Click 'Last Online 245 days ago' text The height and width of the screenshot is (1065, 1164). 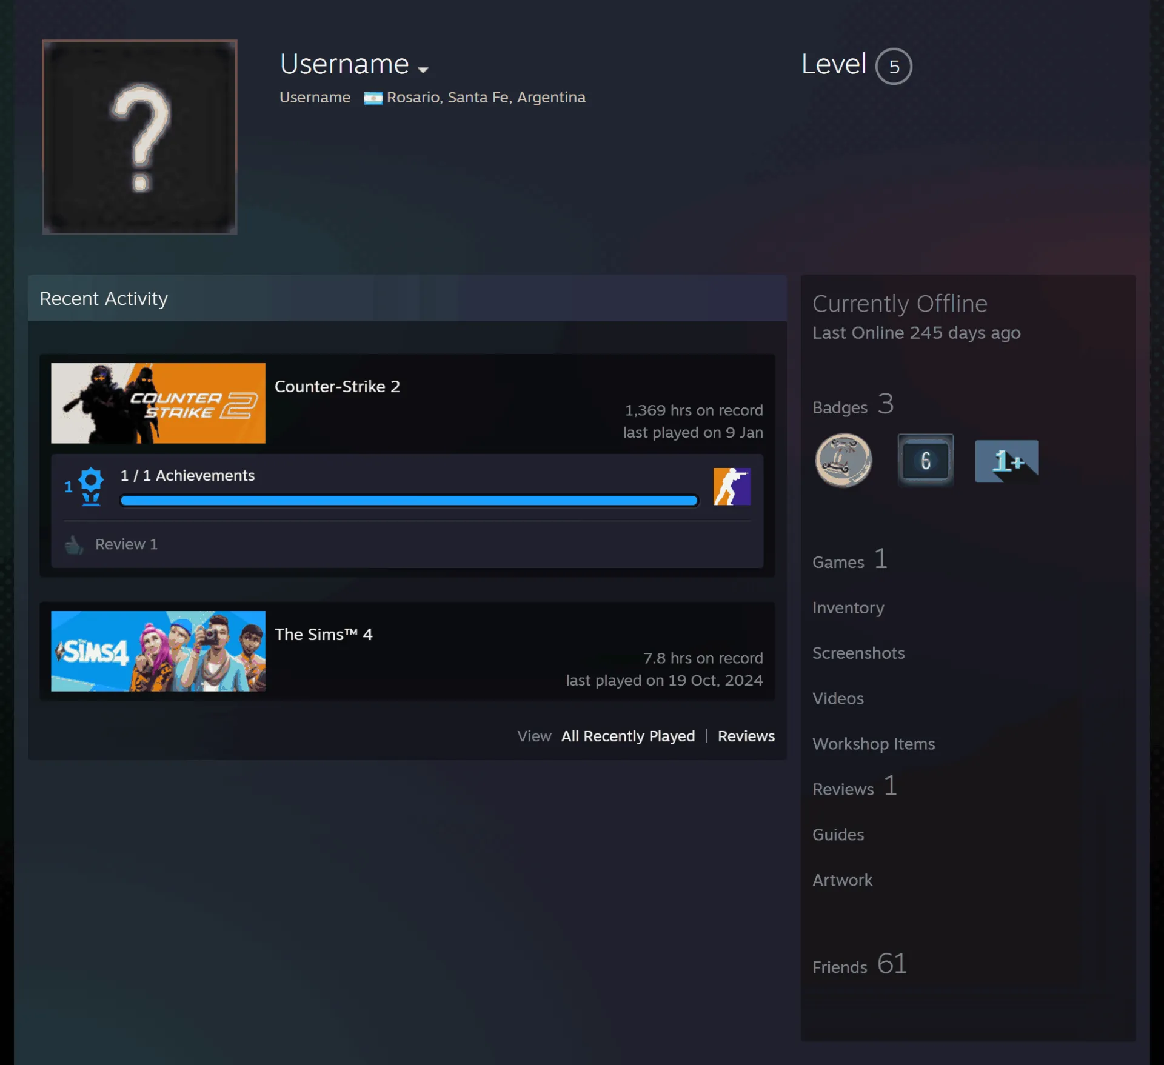(916, 333)
